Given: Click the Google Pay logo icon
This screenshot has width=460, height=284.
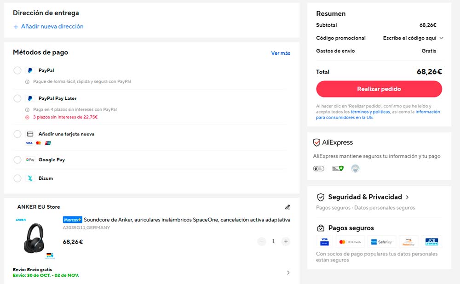Looking at the screenshot, I should (30, 160).
